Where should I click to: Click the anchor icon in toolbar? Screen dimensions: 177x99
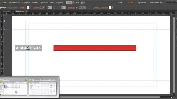[x=90, y=7]
